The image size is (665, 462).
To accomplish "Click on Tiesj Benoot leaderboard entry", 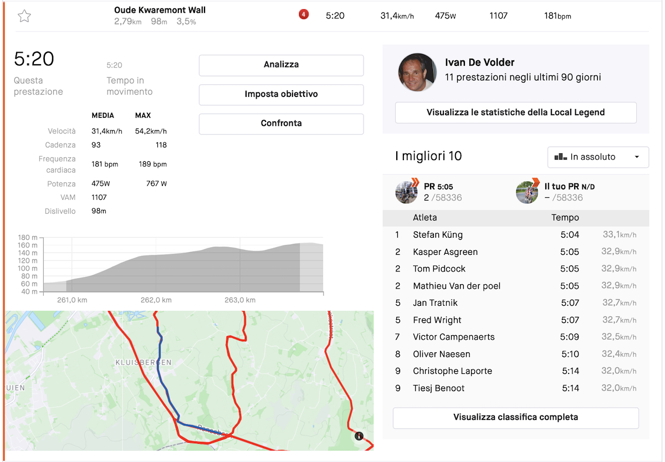I will [x=438, y=388].
